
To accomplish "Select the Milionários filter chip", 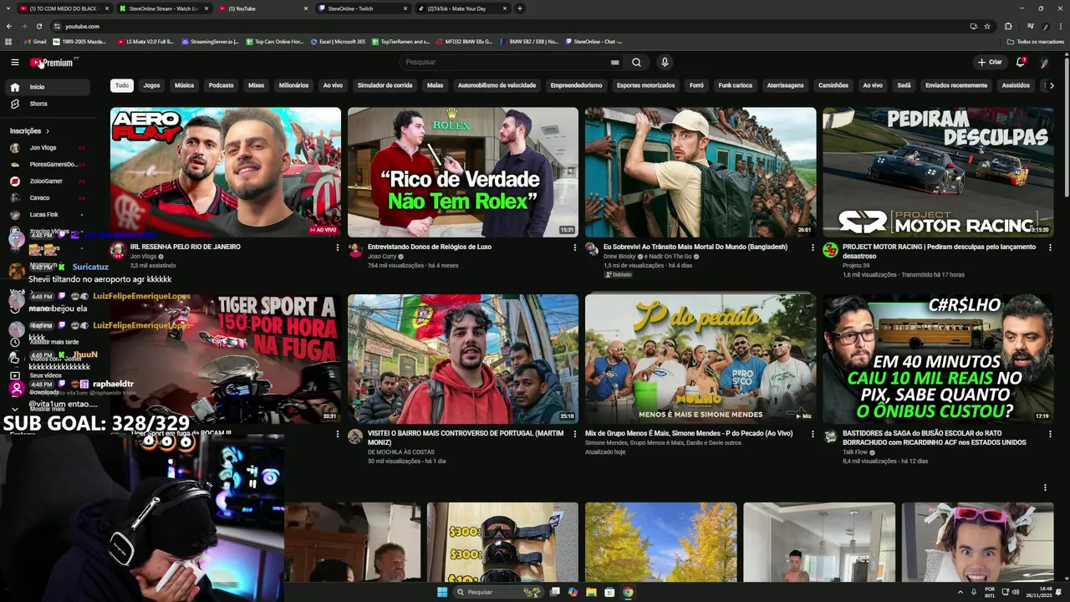I will click(x=293, y=85).
